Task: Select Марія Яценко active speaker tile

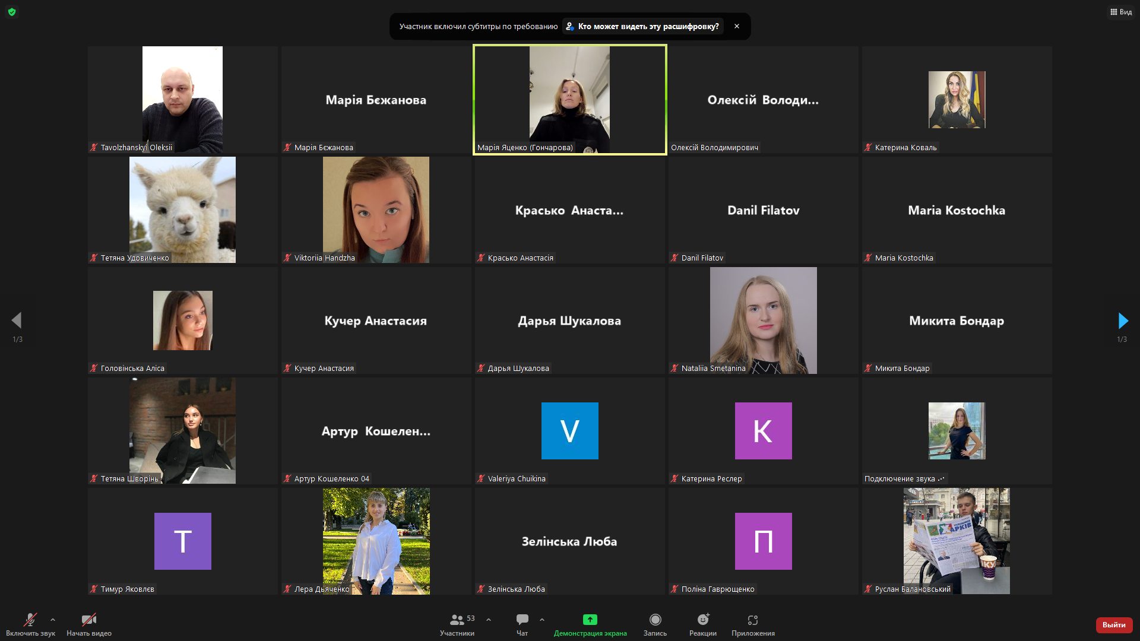Action: pos(569,100)
